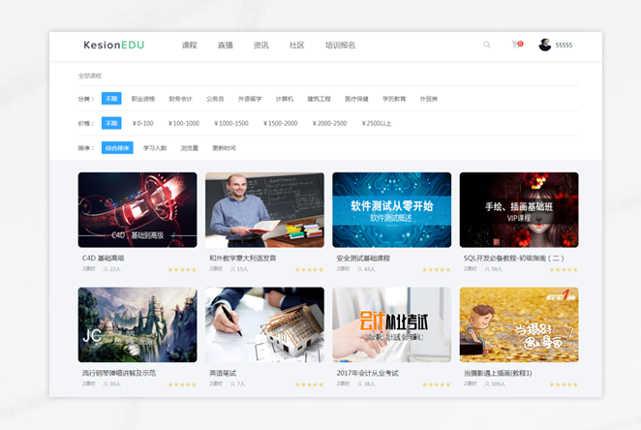Select the ¥100-1000 price filter

[x=184, y=124]
